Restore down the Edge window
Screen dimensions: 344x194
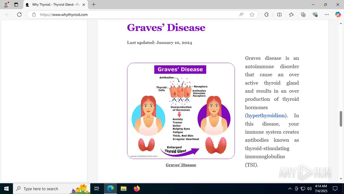[325, 5]
